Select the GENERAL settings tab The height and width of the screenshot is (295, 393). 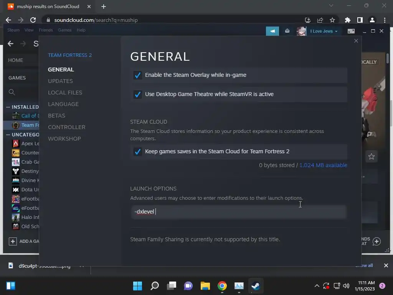pyautogui.click(x=61, y=70)
